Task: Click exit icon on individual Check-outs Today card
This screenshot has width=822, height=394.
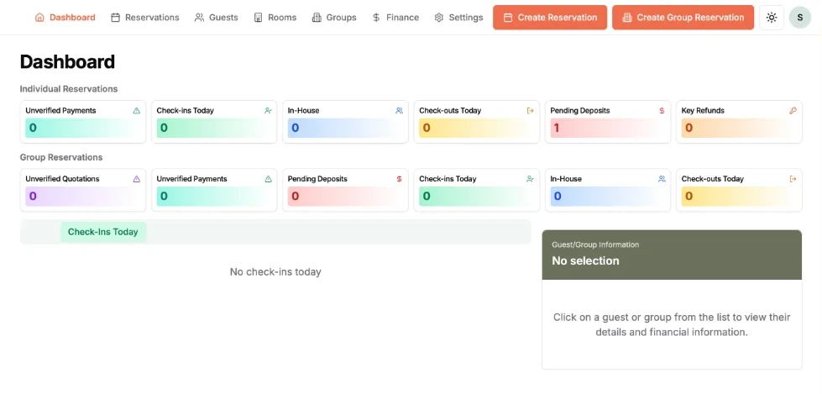Action: [531, 111]
